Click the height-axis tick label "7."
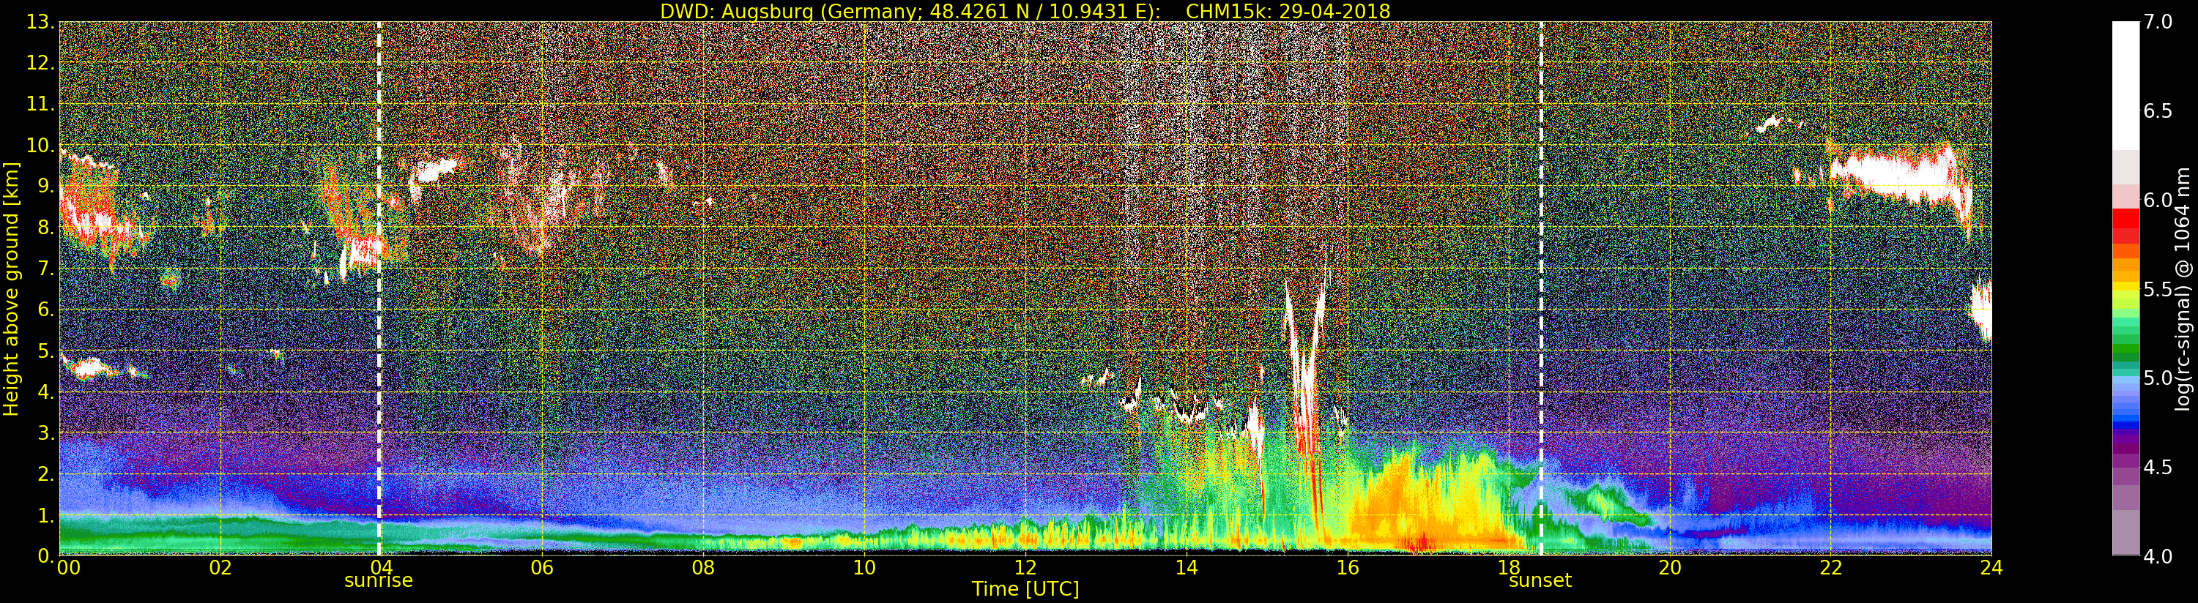Screen dimensions: 2198x603 46,269
